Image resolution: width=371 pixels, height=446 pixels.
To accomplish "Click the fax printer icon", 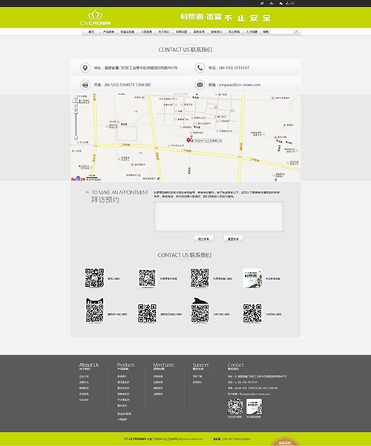I will (x=85, y=85).
